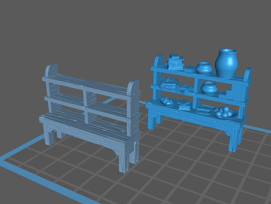The height and width of the screenshot is (204, 271).
Task: Click the bowl of fruit on the bench
Action: coord(225,112)
